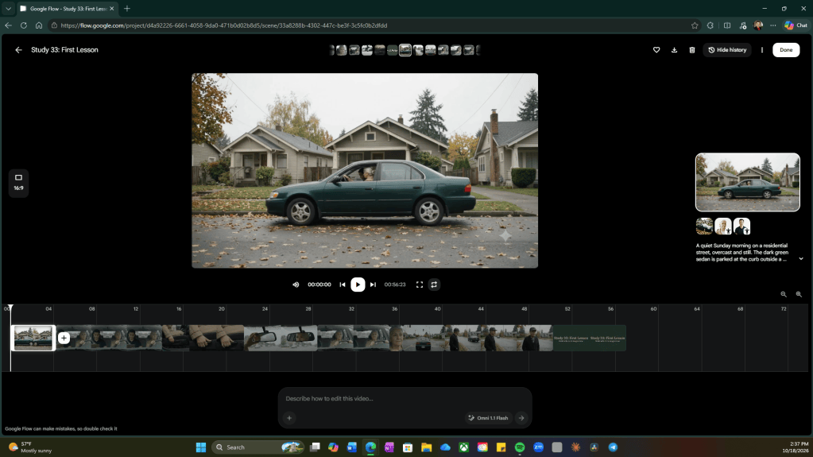Enter fullscreen playback

click(x=420, y=285)
